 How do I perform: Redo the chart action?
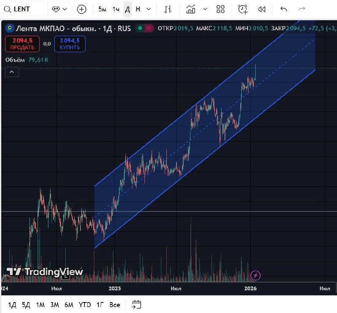pos(302,9)
